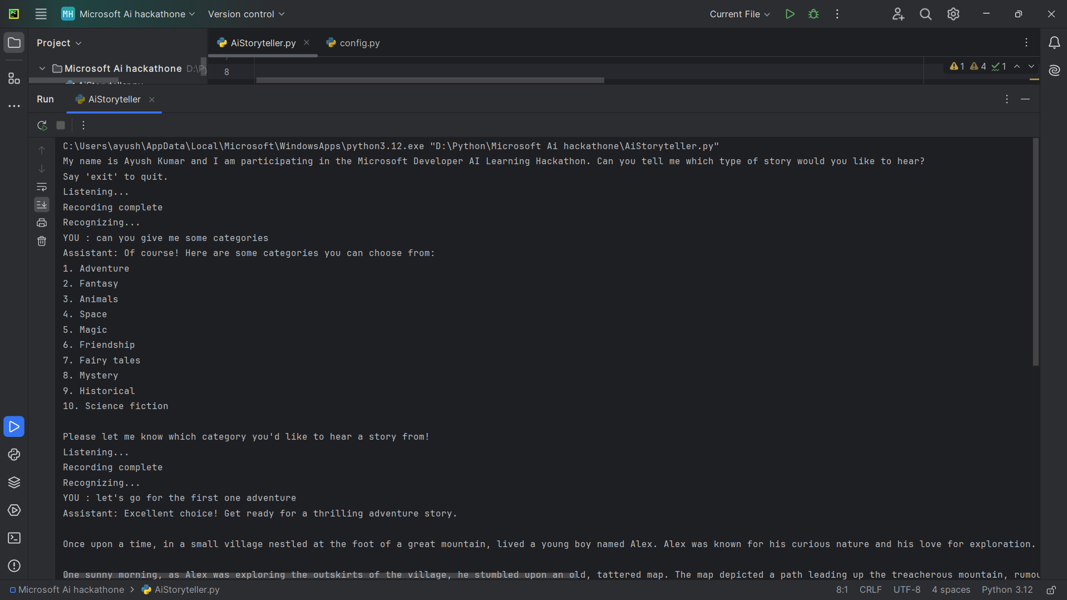Change the CRLF line separator
This screenshot has height=600, width=1067.
(x=871, y=590)
